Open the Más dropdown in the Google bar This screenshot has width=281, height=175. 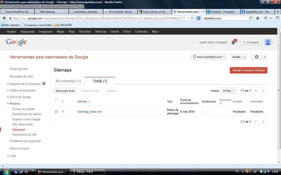point(156,32)
